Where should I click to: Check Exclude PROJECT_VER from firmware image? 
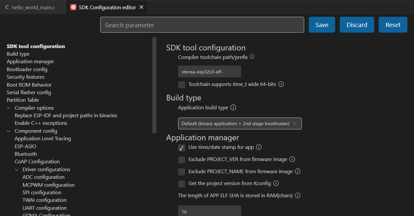click(181, 160)
